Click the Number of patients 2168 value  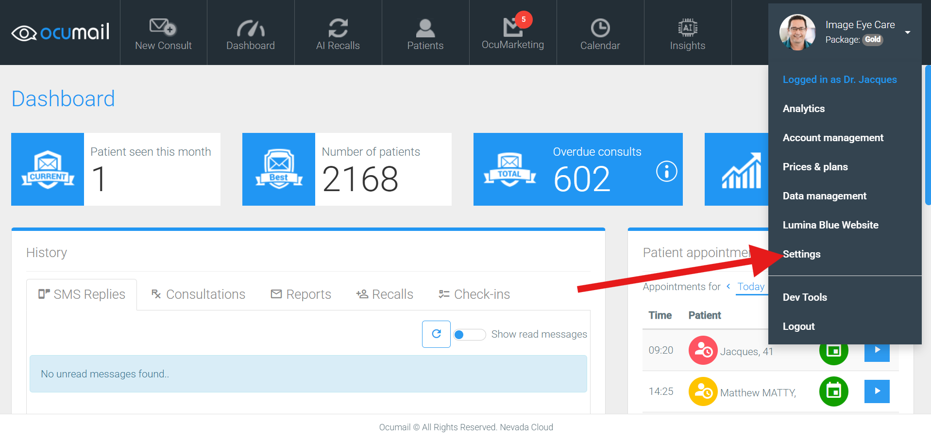coord(360,179)
